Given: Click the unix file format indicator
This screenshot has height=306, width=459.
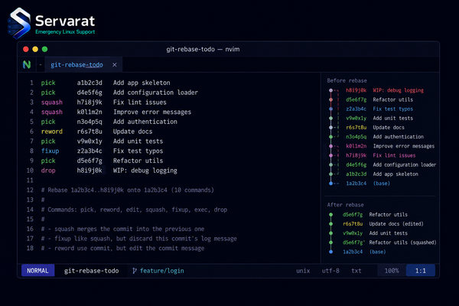Looking at the screenshot, I should point(303,271).
